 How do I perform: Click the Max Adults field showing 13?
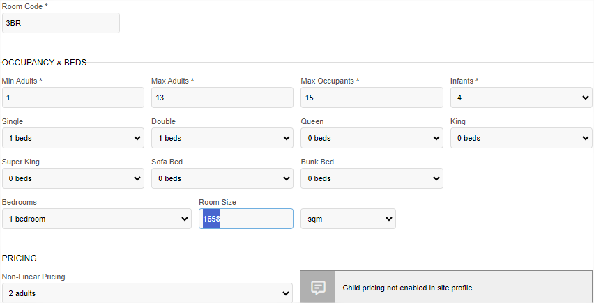click(x=222, y=98)
